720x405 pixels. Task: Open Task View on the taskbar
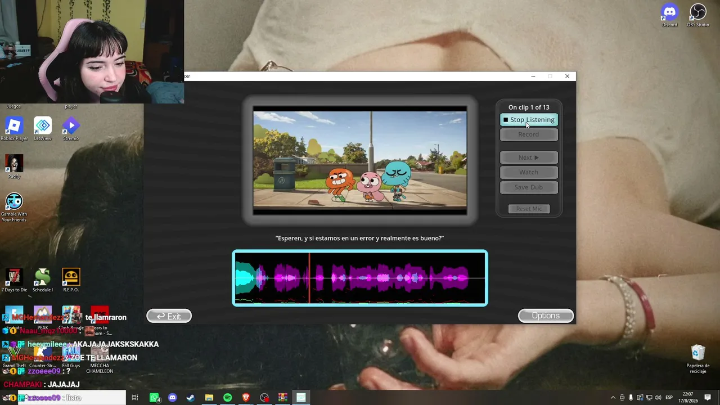point(135,398)
